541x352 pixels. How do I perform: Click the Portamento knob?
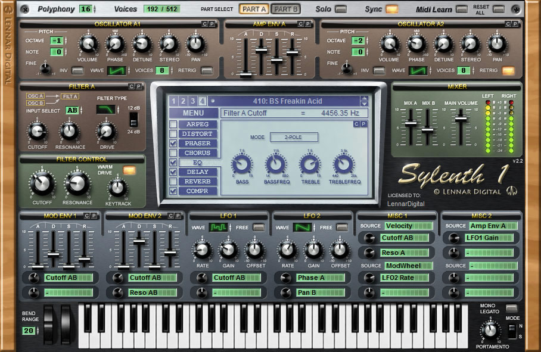[490, 331]
